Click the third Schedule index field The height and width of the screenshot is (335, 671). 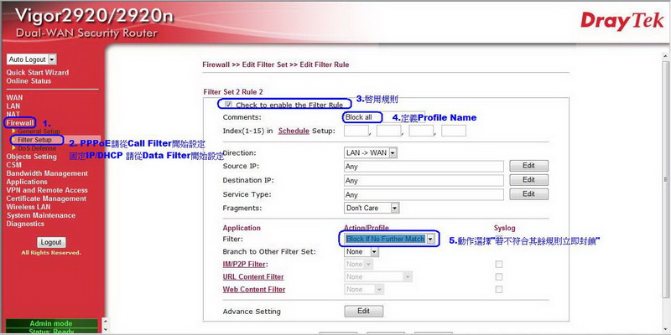pyautogui.click(x=421, y=131)
